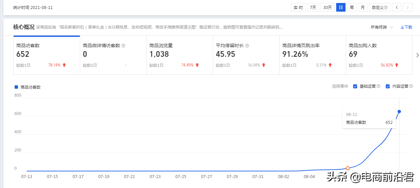Open the 所有终端 dropdown
Viewport: 420px width, 188px height.
(x=382, y=27)
